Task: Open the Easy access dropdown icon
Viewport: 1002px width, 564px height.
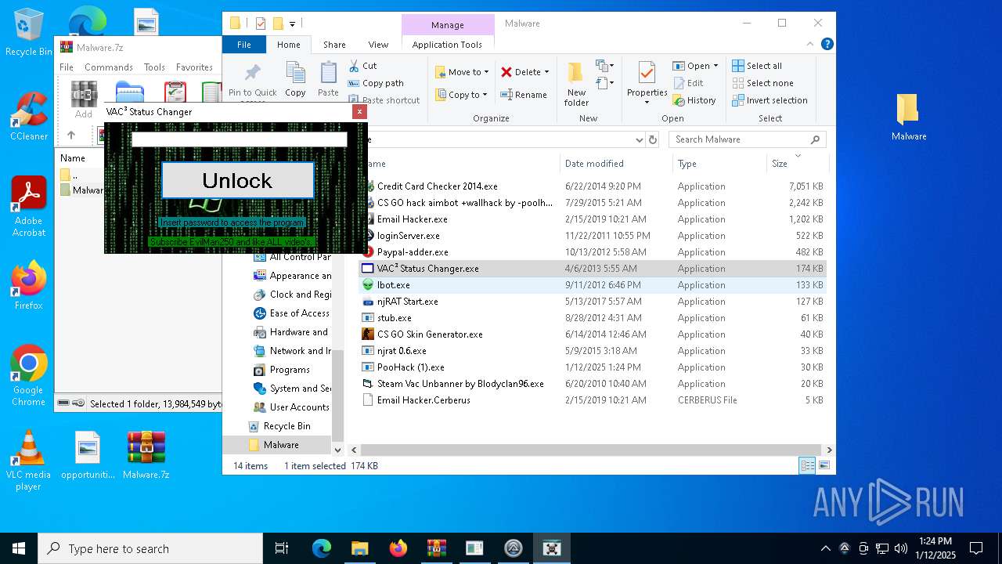Action: [x=604, y=81]
